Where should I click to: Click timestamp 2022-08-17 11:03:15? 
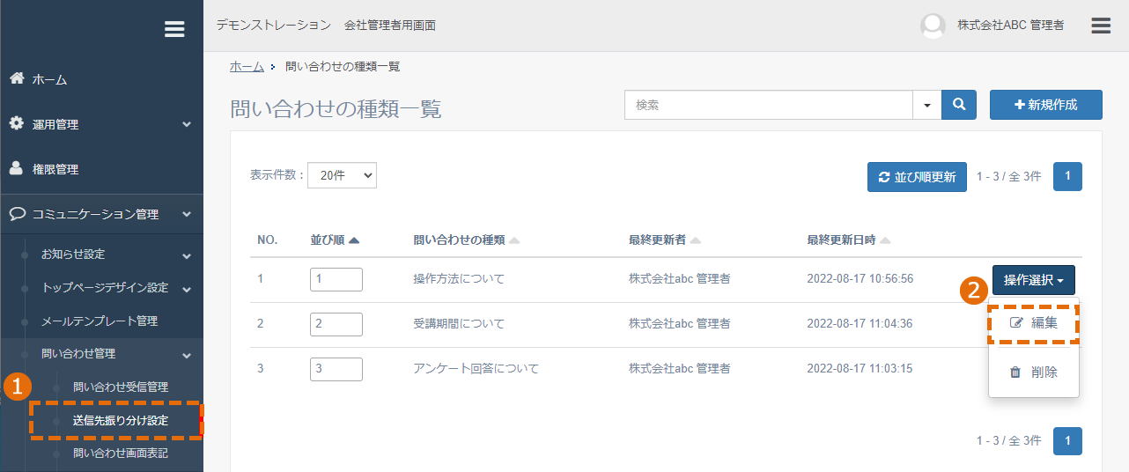point(860,369)
